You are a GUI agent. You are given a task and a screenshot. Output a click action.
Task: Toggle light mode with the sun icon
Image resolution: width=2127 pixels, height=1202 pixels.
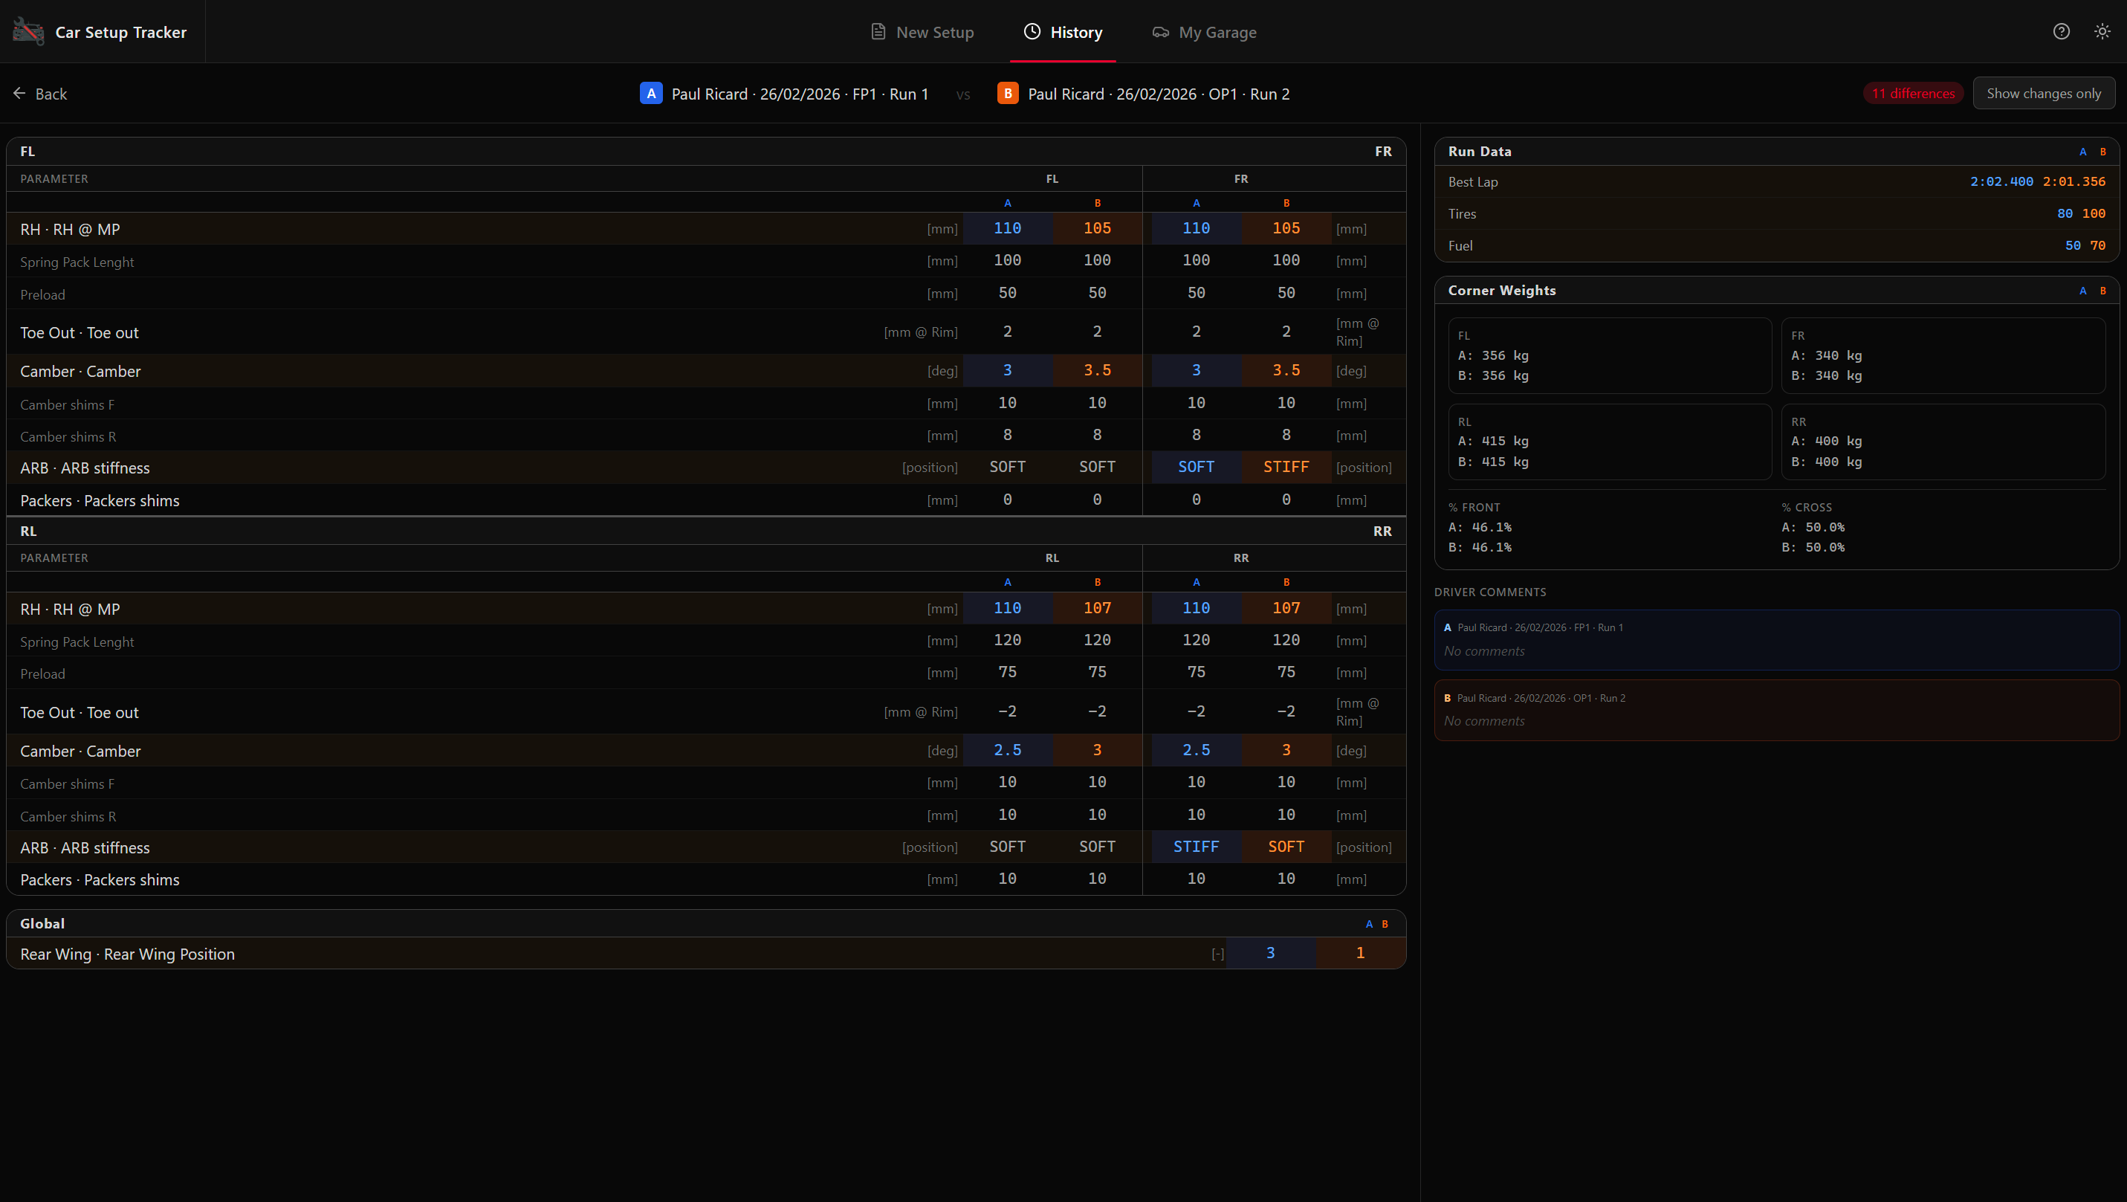[2102, 31]
